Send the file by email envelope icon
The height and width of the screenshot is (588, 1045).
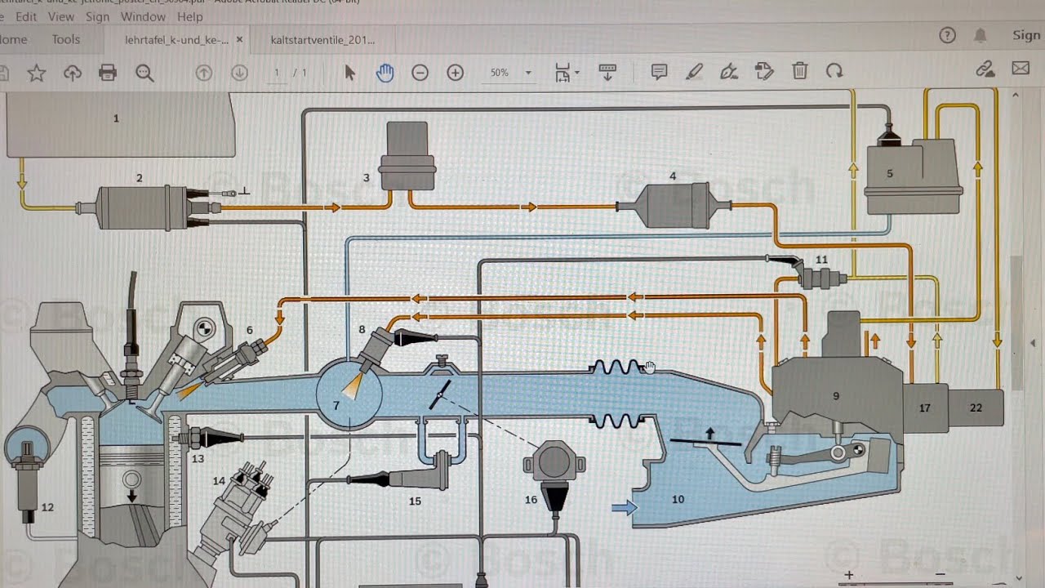tap(1021, 68)
